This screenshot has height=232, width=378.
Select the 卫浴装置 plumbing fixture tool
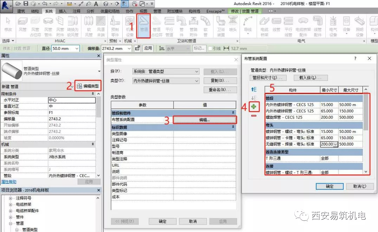click(x=221, y=26)
